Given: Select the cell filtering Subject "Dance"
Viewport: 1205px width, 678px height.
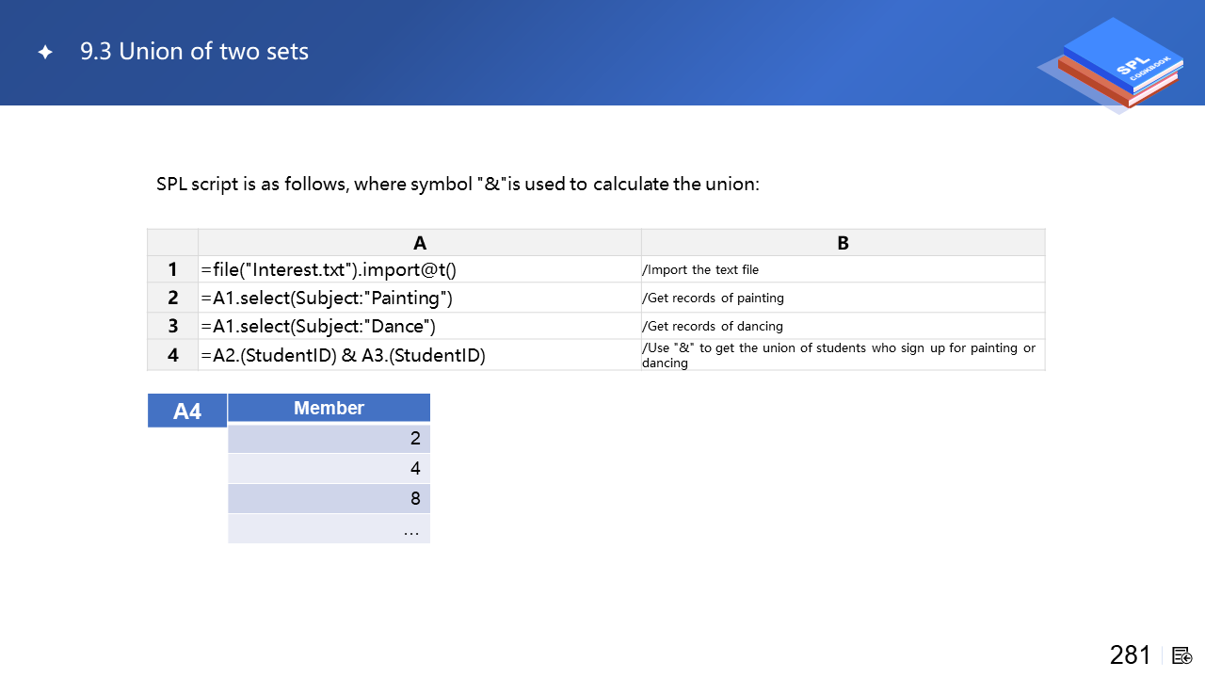Looking at the screenshot, I should 420,326.
